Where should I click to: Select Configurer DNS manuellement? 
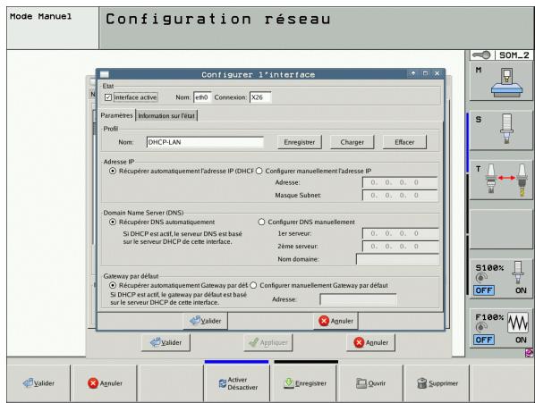[x=261, y=222]
